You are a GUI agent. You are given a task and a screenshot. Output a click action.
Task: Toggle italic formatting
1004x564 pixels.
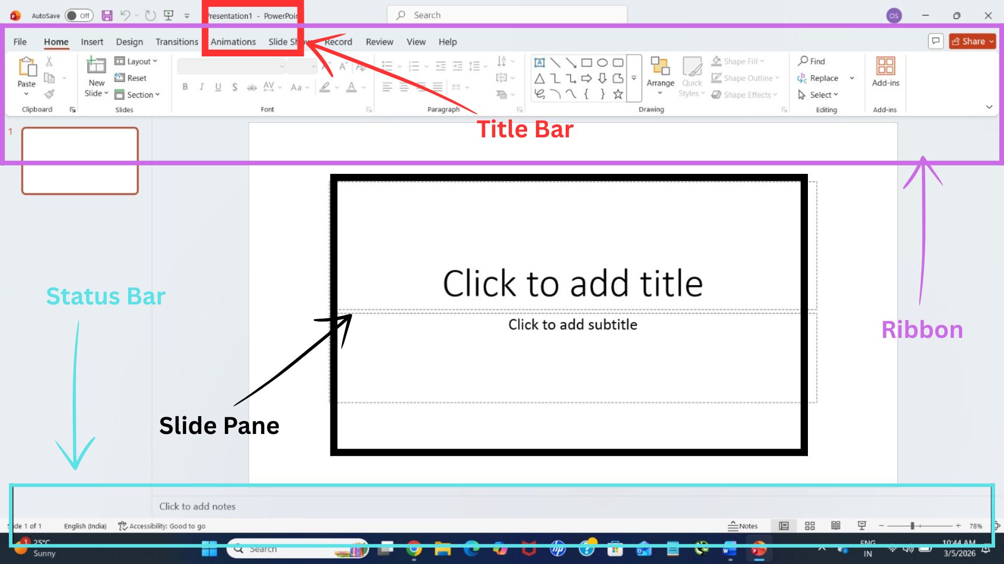(x=201, y=87)
